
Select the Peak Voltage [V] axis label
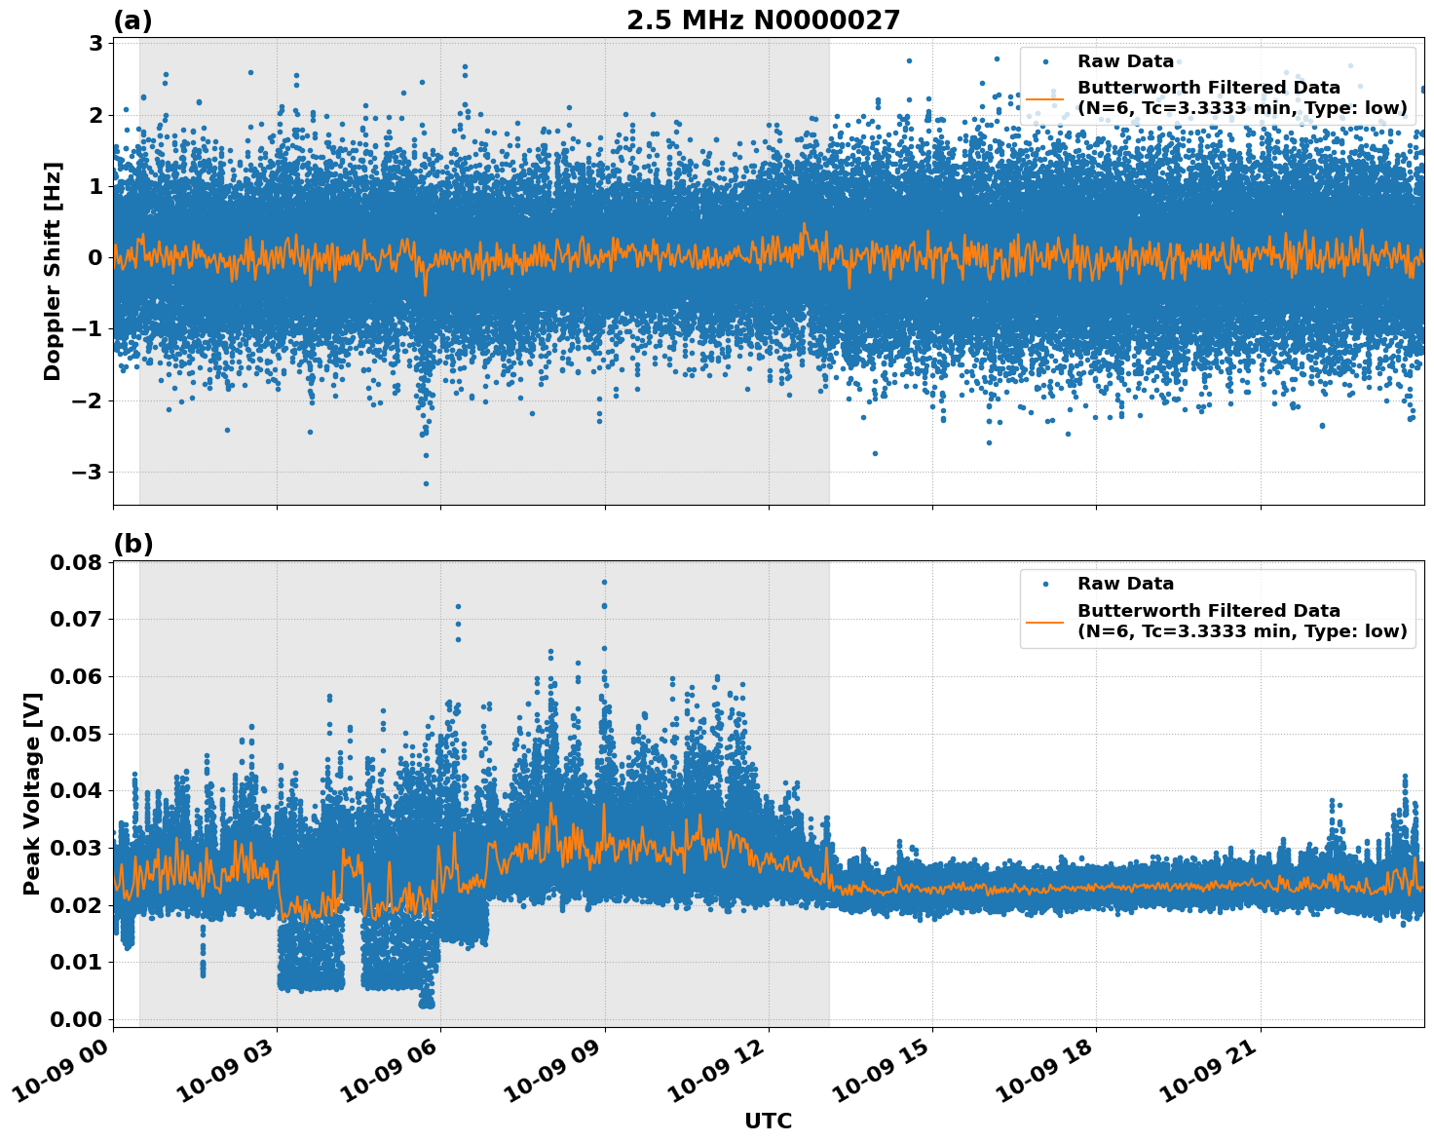click(x=31, y=793)
